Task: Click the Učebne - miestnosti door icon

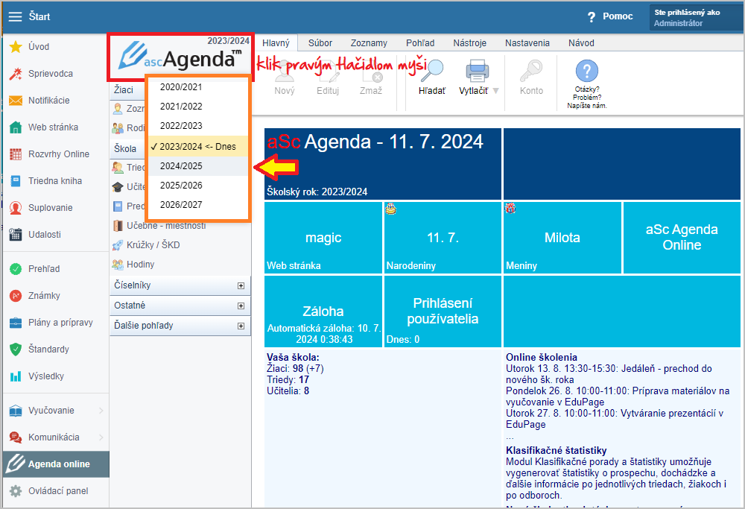Action: pyautogui.click(x=118, y=226)
